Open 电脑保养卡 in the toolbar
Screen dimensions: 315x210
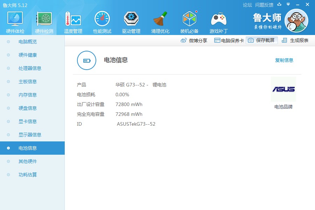[229, 41]
